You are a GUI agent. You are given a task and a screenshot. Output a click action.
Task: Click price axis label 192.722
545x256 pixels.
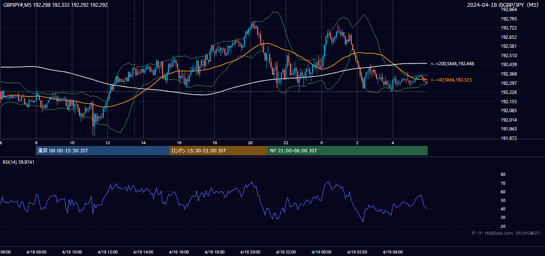[509, 28]
